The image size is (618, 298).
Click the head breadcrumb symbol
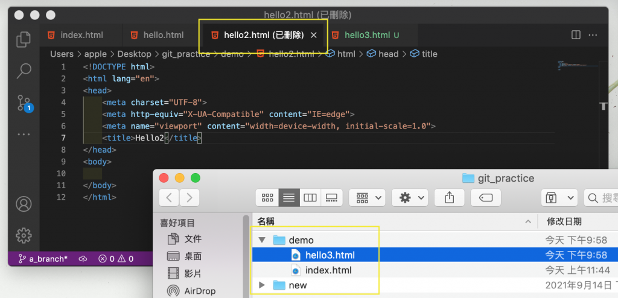pyautogui.click(x=383, y=54)
